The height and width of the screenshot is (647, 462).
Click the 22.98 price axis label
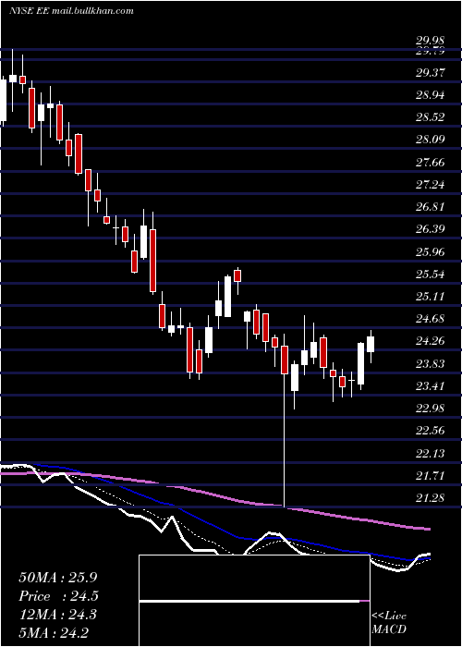431,409
